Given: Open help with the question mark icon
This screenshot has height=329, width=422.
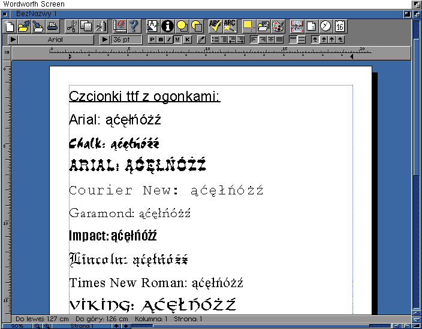Looking at the screenshot, I should (x=134, y=26).
